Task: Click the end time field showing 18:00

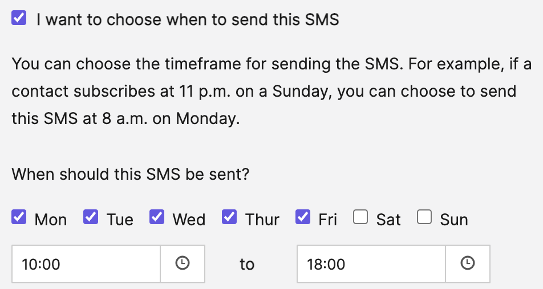Action: coord(371,264)
